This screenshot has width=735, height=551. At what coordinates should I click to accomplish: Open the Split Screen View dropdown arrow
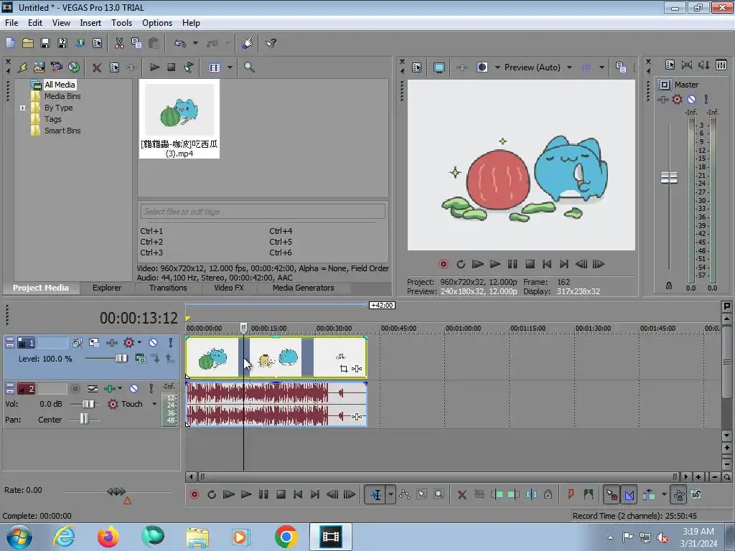point(497,67)
